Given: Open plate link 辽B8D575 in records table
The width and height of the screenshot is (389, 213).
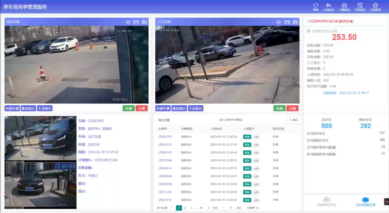Looking at the screenshot, I should pyautogui.click(x=165, y=137).
